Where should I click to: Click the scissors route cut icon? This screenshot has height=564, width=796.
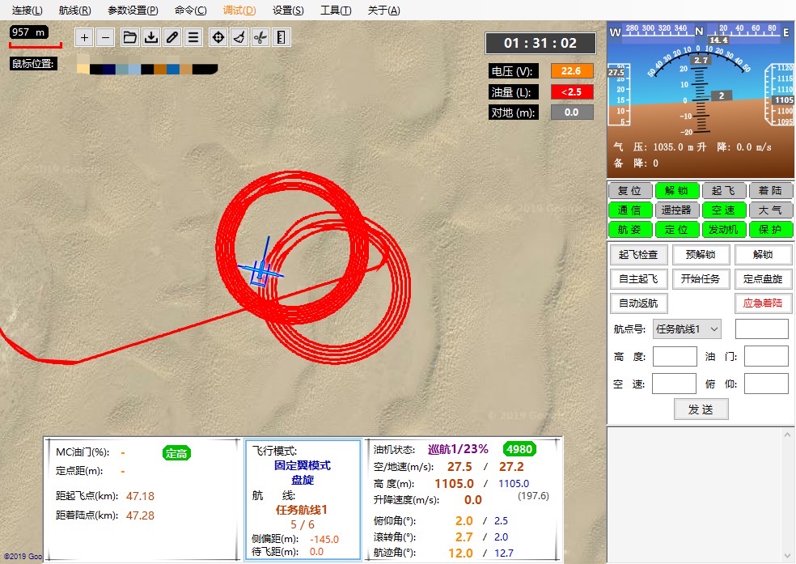click(x=261, y=37)
